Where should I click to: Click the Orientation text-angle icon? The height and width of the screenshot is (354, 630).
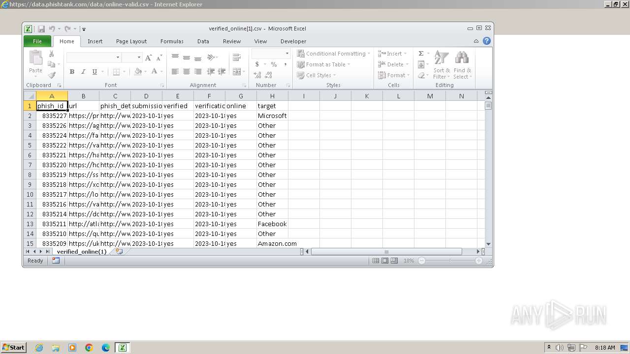click(212, 58)
